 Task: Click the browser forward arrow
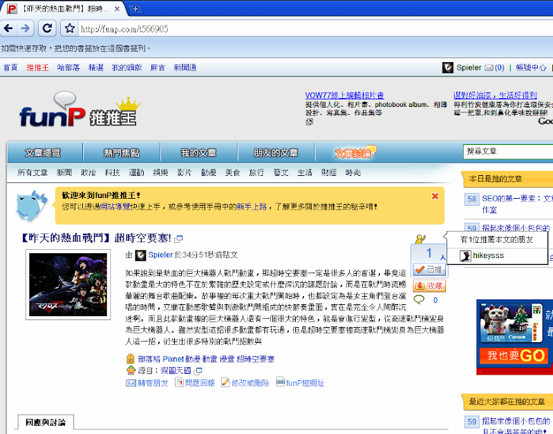pos(26,28)
